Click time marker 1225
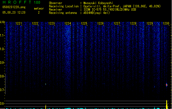Image resolution: width=172 pixels, height=109 pixels. 84,23
